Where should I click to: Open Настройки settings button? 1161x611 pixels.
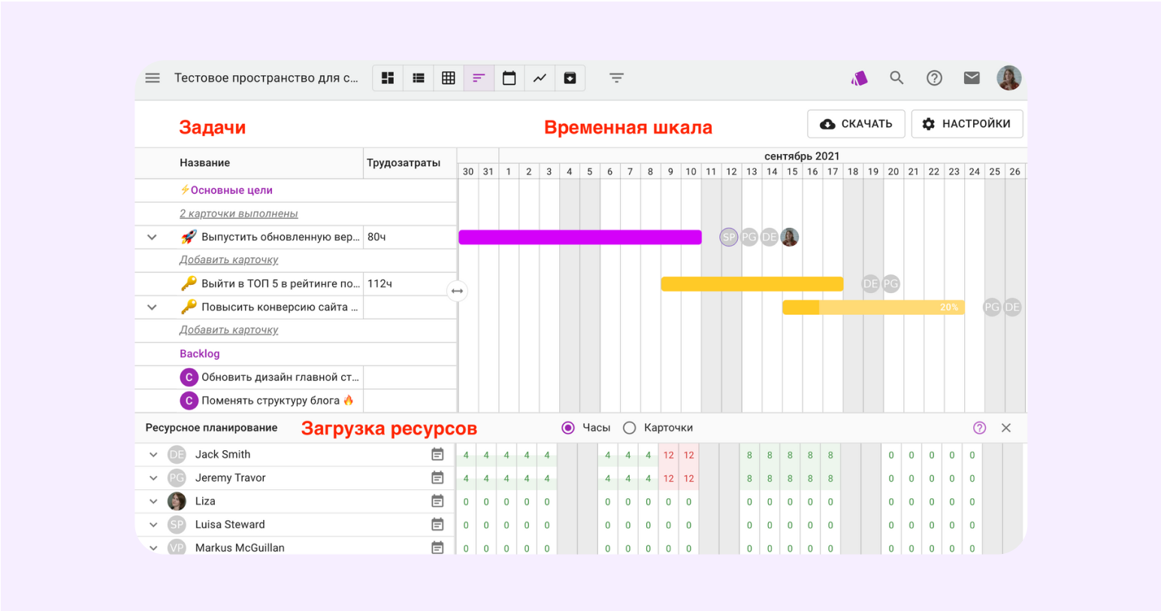[966, 124]
